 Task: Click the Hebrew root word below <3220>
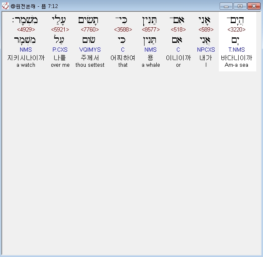point(235,41)
